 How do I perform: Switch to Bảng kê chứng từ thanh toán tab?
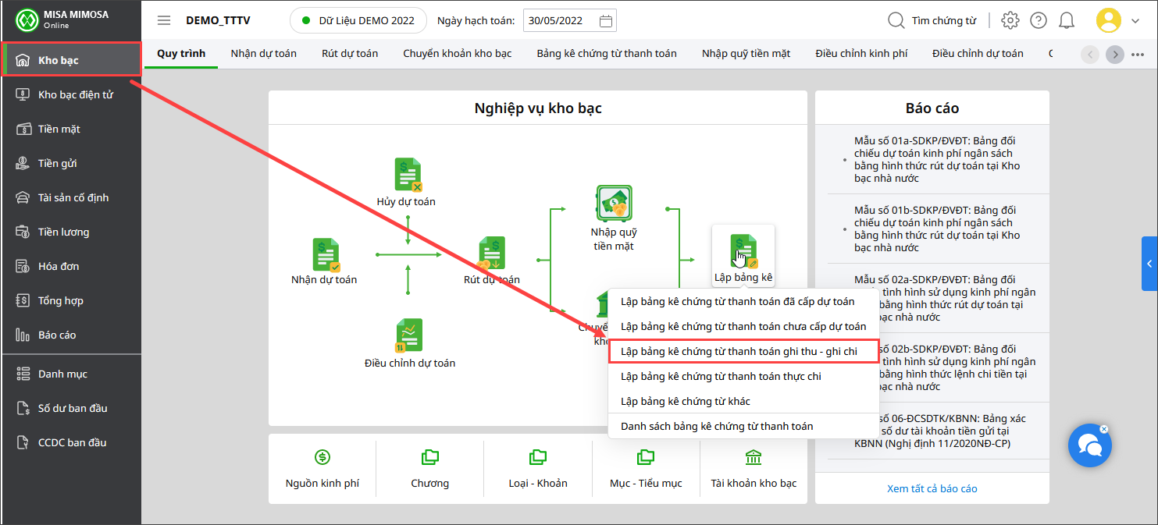607,53
